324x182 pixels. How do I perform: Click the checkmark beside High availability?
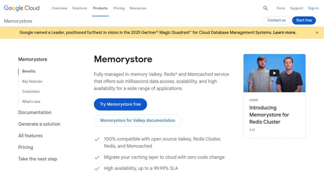click(x=97, y=169)
